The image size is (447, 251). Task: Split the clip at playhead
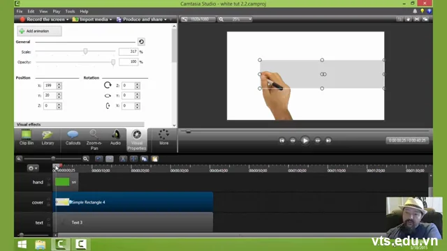(133, 159)
